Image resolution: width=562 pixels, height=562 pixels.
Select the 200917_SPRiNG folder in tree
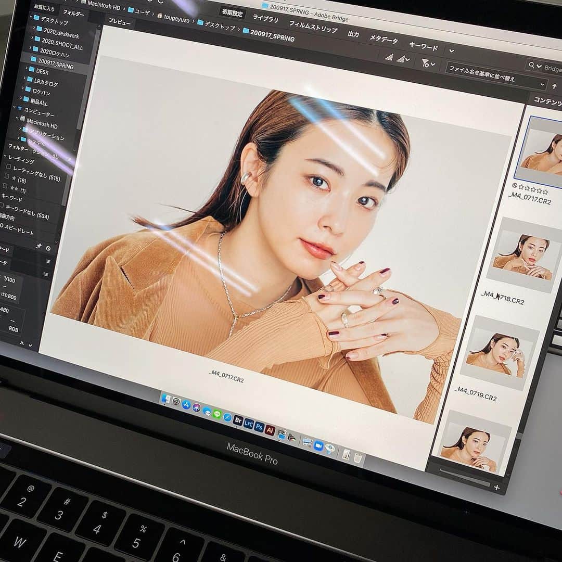pos(56,64)
